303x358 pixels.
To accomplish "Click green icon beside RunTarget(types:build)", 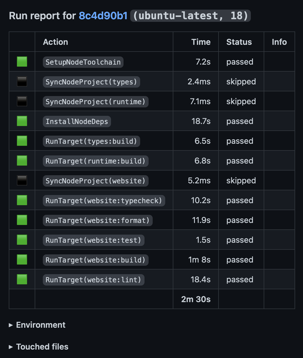I will pyautogui.click(x=22, y=141).
